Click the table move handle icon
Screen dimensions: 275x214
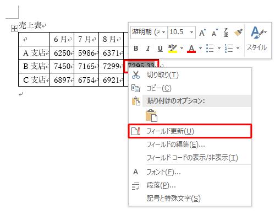[x=14, y=29]
